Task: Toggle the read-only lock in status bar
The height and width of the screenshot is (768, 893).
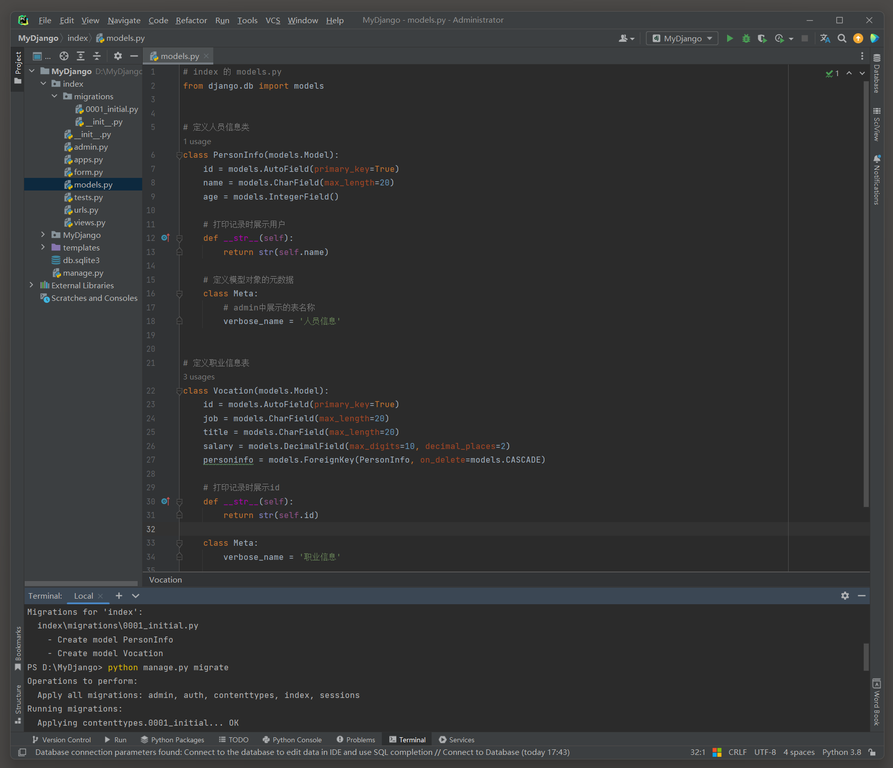Action: click(x=872, y=752)
